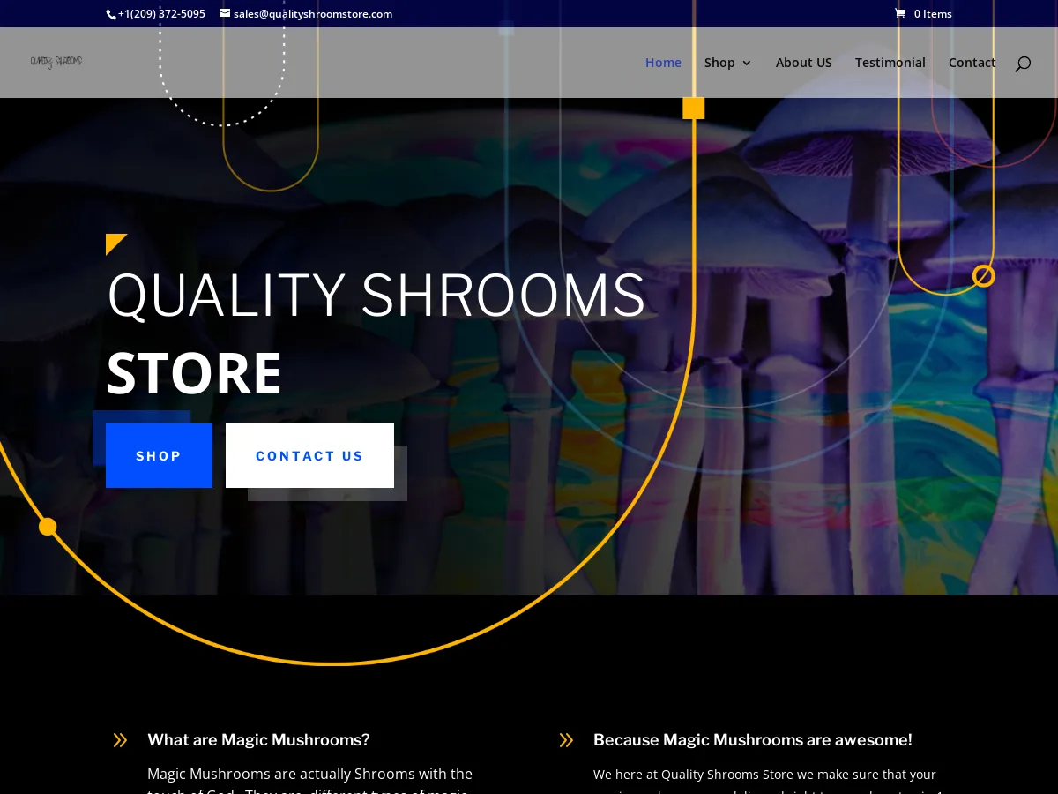Click the Quality Shrooms logo

point(56,62)
